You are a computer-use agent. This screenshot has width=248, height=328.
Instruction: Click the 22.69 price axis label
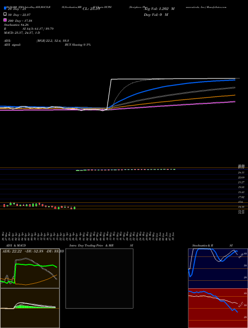coord(241,177)
